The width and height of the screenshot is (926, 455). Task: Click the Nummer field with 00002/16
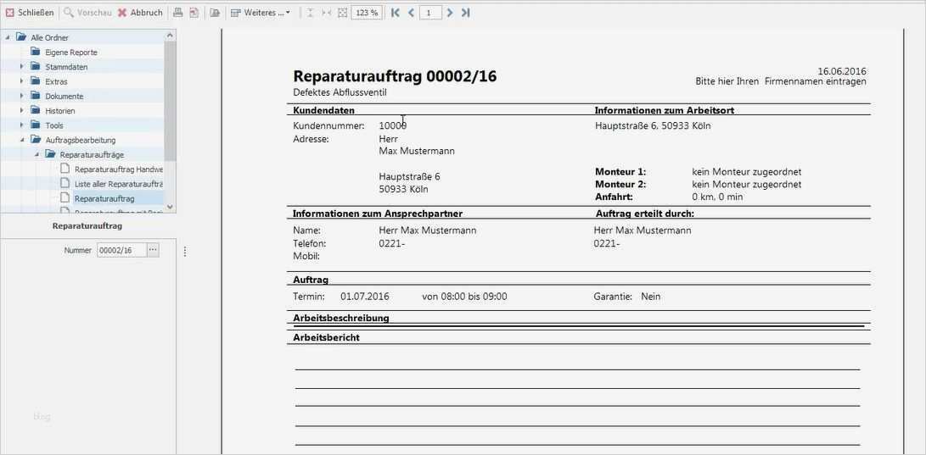(121, 251)
